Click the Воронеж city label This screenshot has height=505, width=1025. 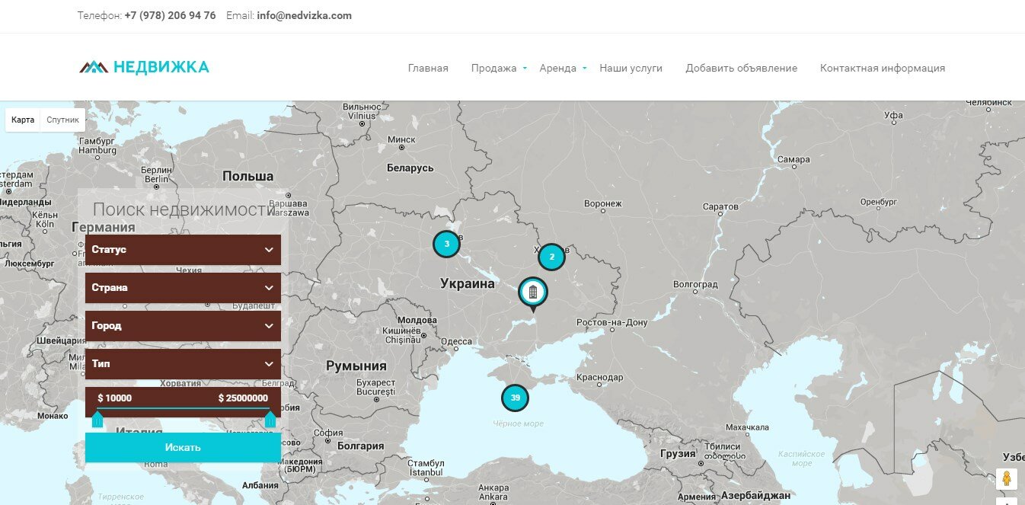pyautogui.click(x=603, y=204)
